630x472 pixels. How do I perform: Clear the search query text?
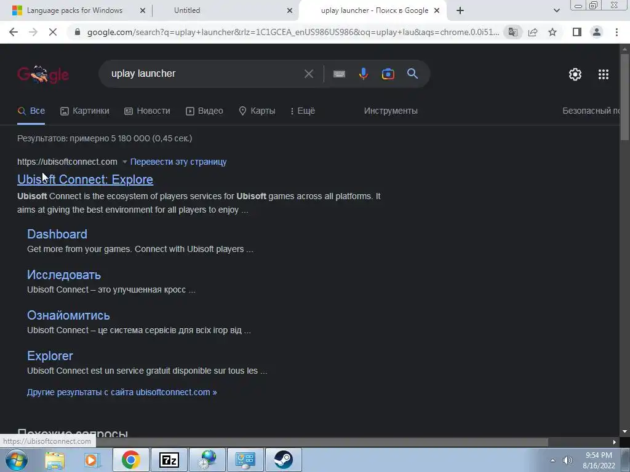coord(309,74)
